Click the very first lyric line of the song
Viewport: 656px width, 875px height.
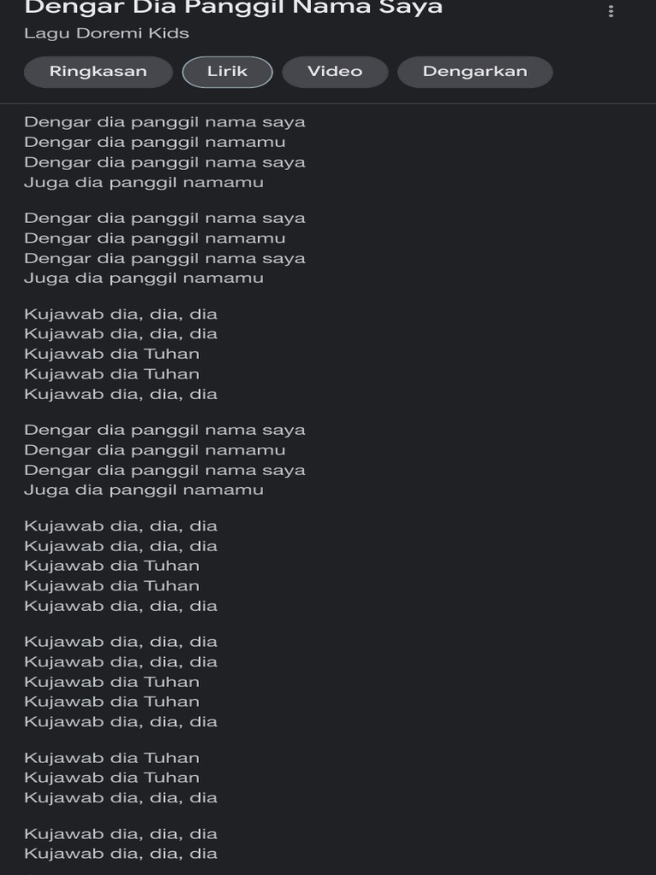pos(165,122)
